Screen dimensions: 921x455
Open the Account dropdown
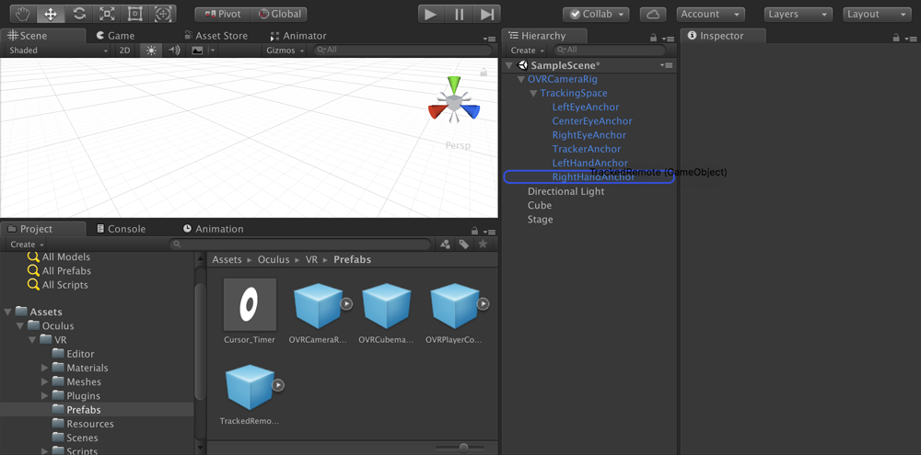pyautogui.click(x=711, y=14)
